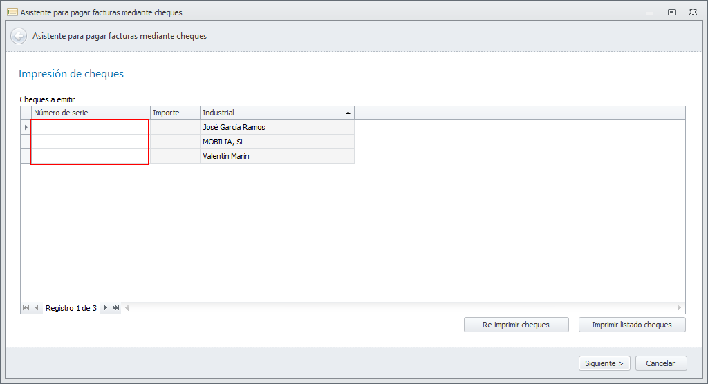Minimize the wizard window
The image size is (708, 384).
tap(649, 12)
